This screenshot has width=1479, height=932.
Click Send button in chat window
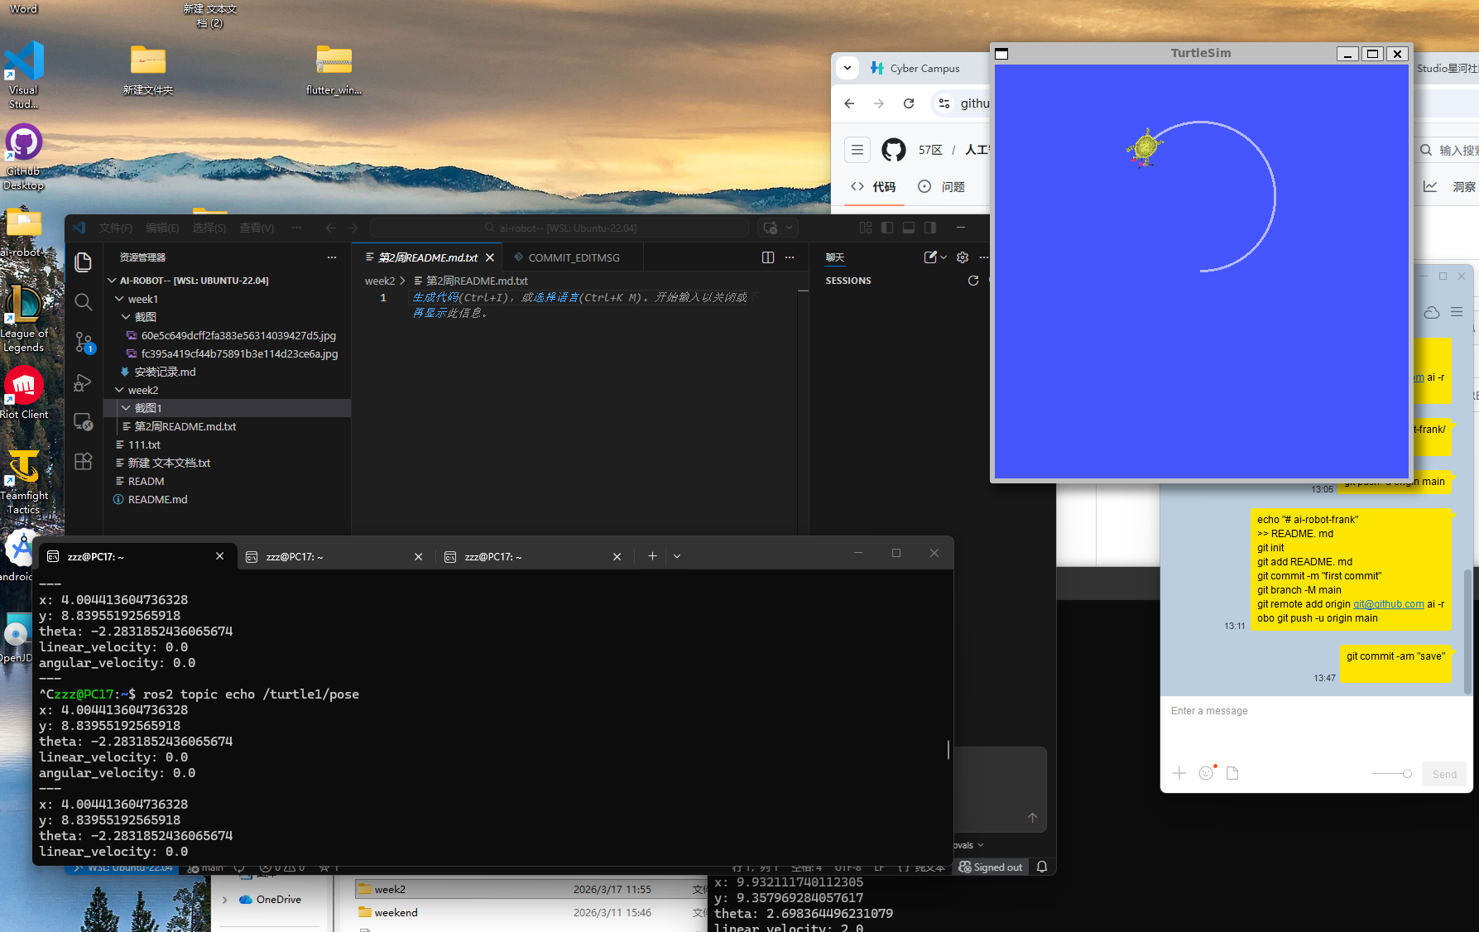point(1444,774)
